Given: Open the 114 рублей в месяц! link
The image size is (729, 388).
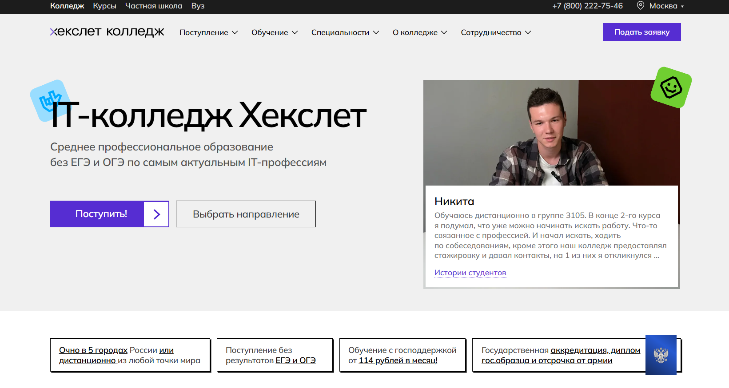Looking at the screenshot, I should pyautogui.click(x=398, y=360).
